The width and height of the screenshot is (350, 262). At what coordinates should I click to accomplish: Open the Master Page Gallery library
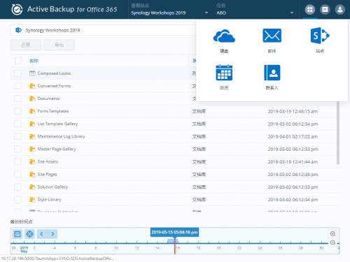click(57, 149)
